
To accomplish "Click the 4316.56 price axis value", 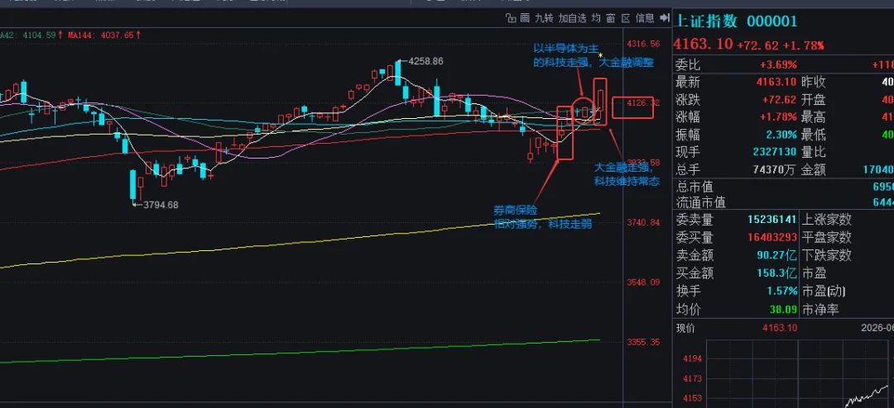I will (x=643, y=44).
